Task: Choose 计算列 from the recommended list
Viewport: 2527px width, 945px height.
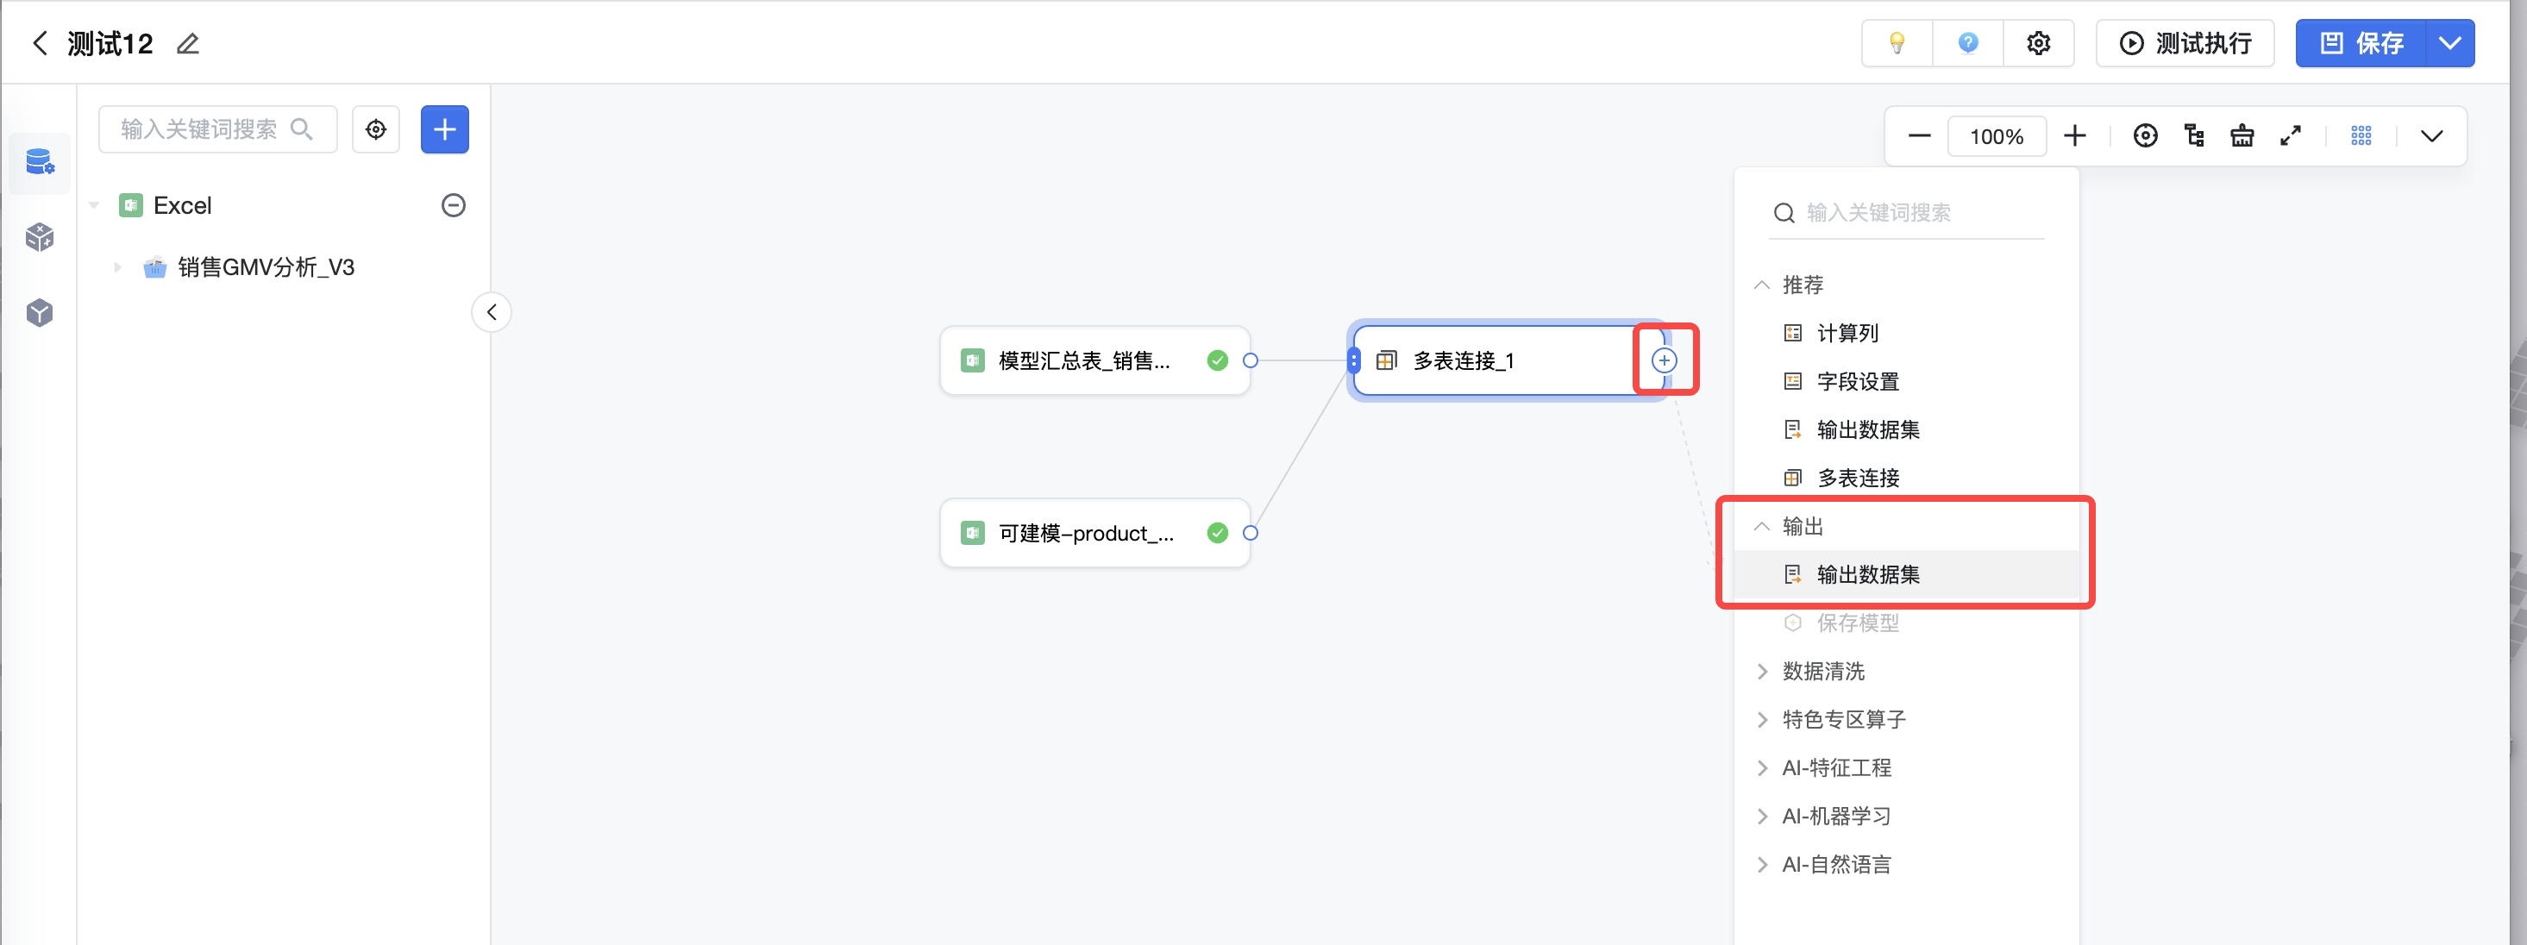Action: [1847, 334]
